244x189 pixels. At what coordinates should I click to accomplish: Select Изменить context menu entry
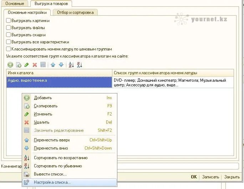(70, 114)
